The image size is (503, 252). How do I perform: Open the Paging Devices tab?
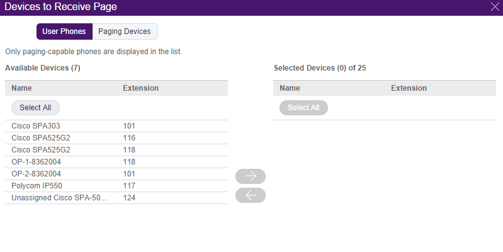[x=125, y=31]
